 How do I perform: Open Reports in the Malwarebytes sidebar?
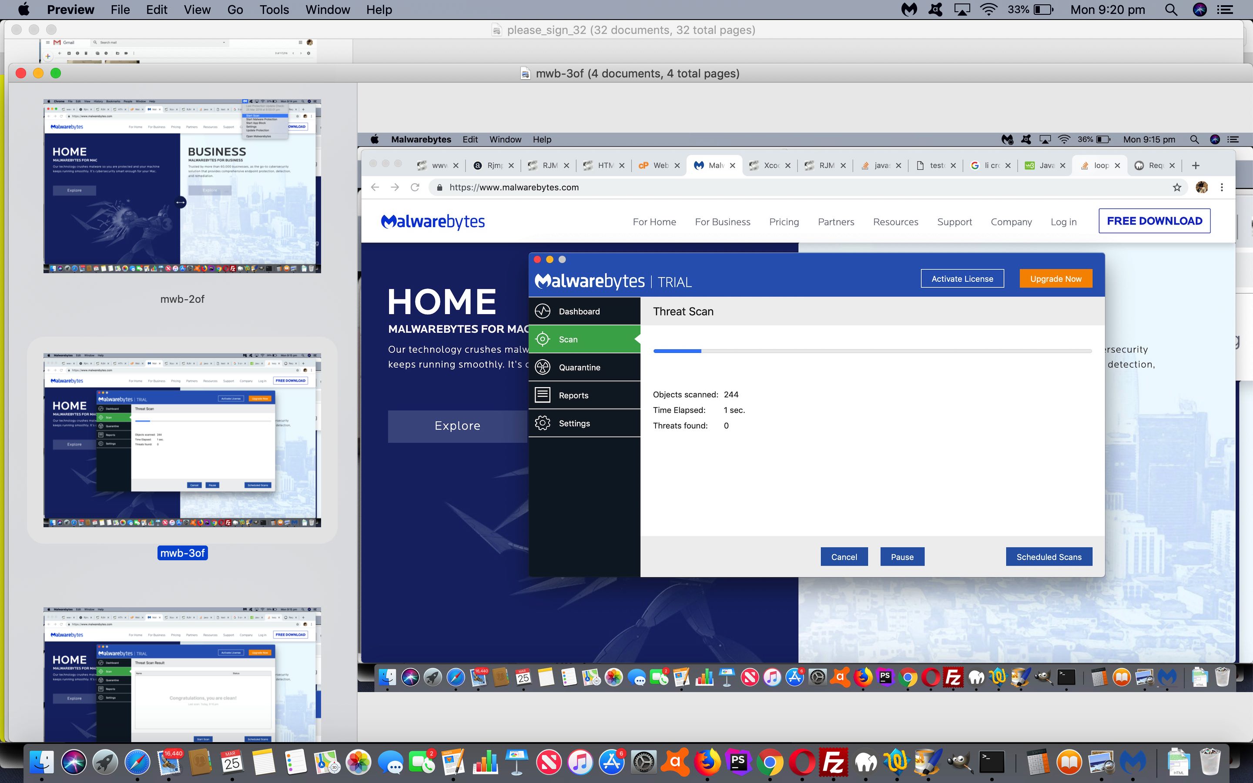tap(584, 395)
